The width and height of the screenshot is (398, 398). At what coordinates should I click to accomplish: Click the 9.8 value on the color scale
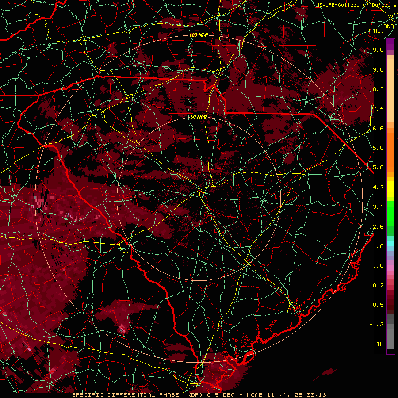(378, 50)
